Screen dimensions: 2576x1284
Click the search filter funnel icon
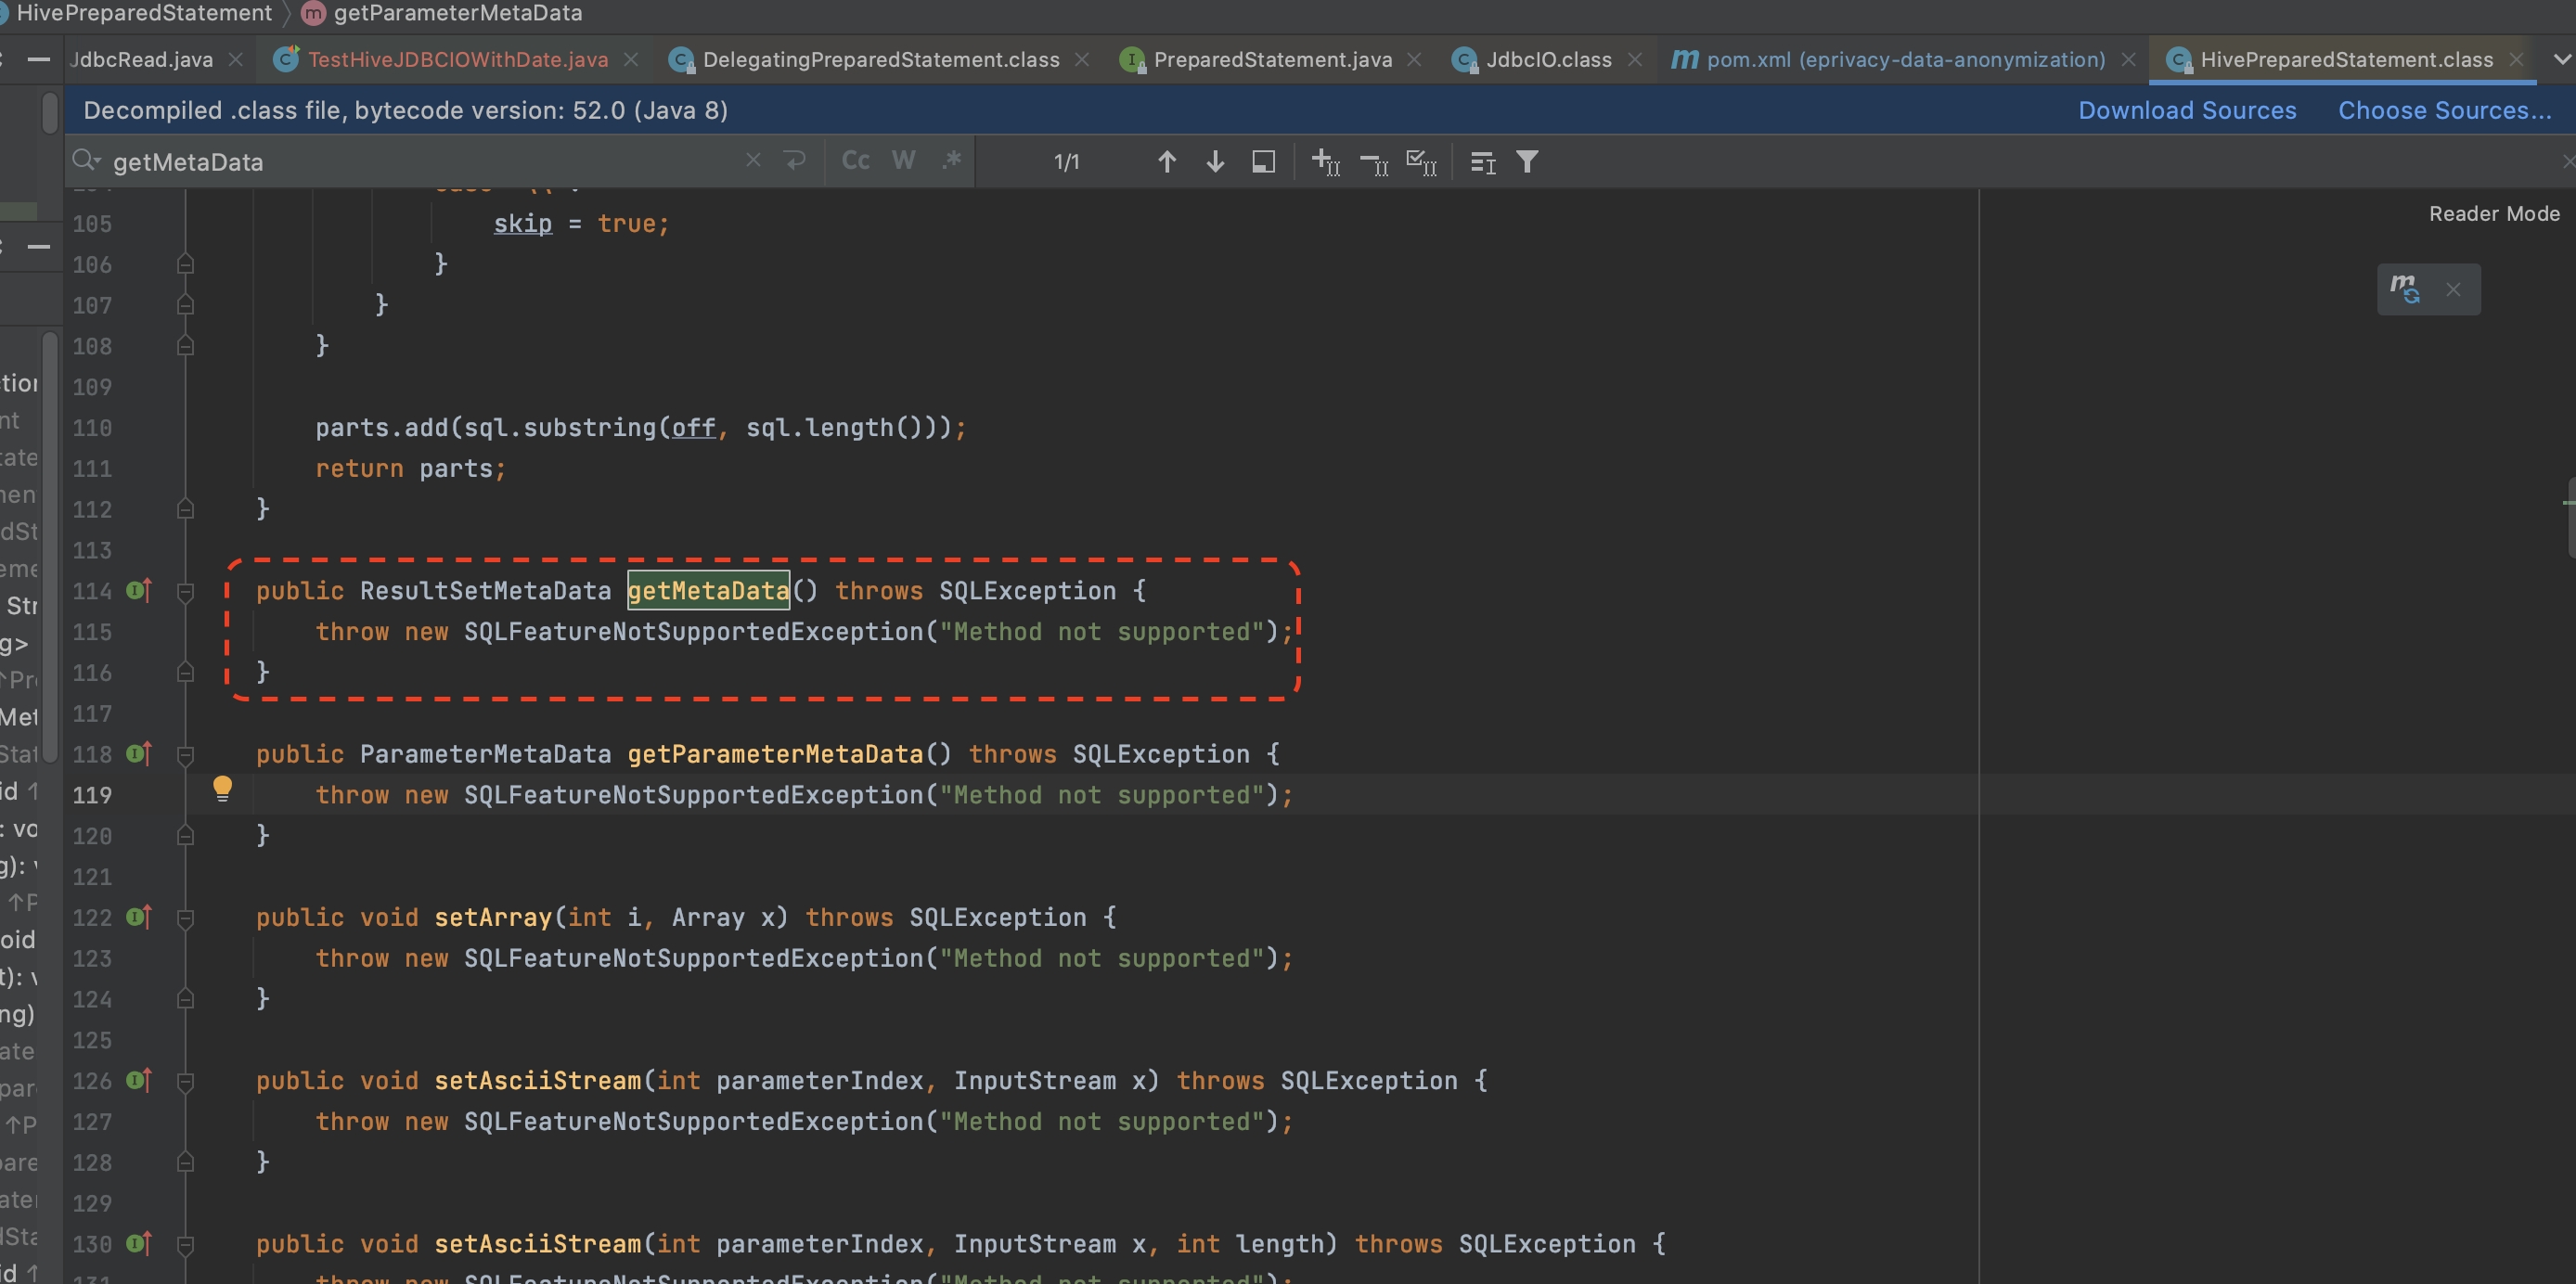(1527, 162)
